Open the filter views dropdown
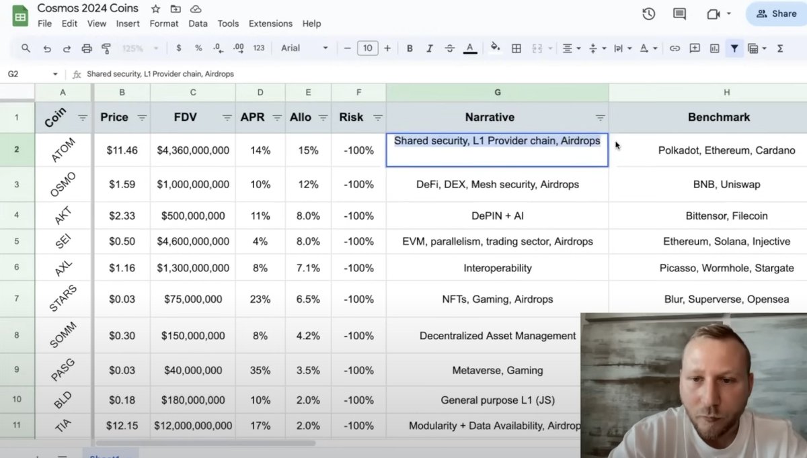The height and width of the screenshot is (458, 807). [x=757, y=48]
